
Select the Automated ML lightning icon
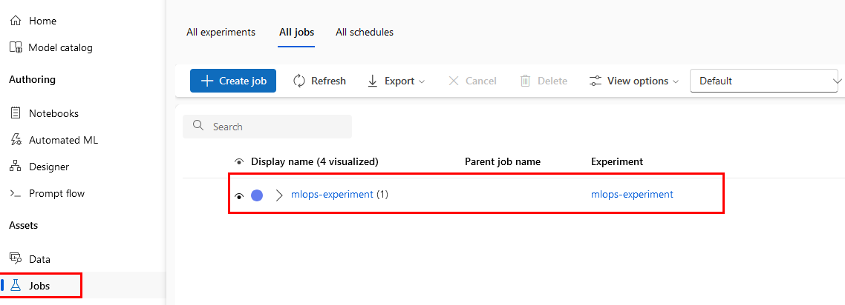click(16, 140)
